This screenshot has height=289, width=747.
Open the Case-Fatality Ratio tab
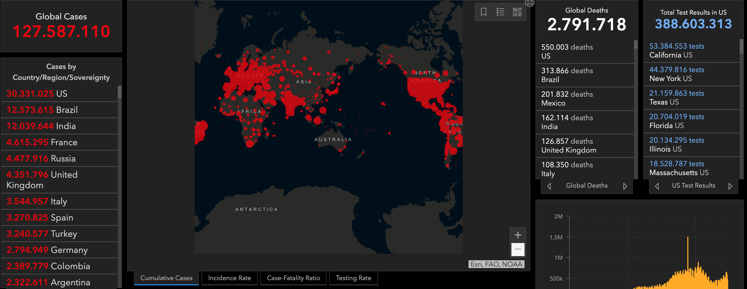(293, 278)
